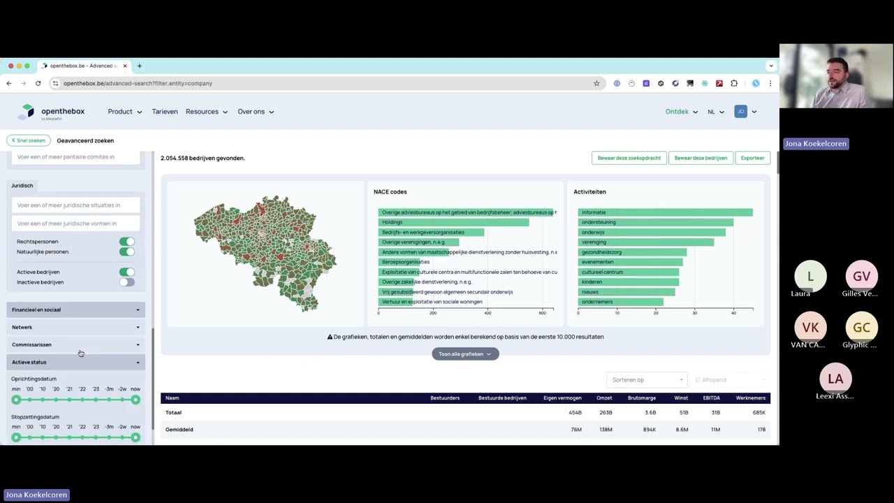The height and width of the screenshot is (503, 894).
Task: Click the Oprichtingsdatum slider left handle
Action: click(16, 400)
